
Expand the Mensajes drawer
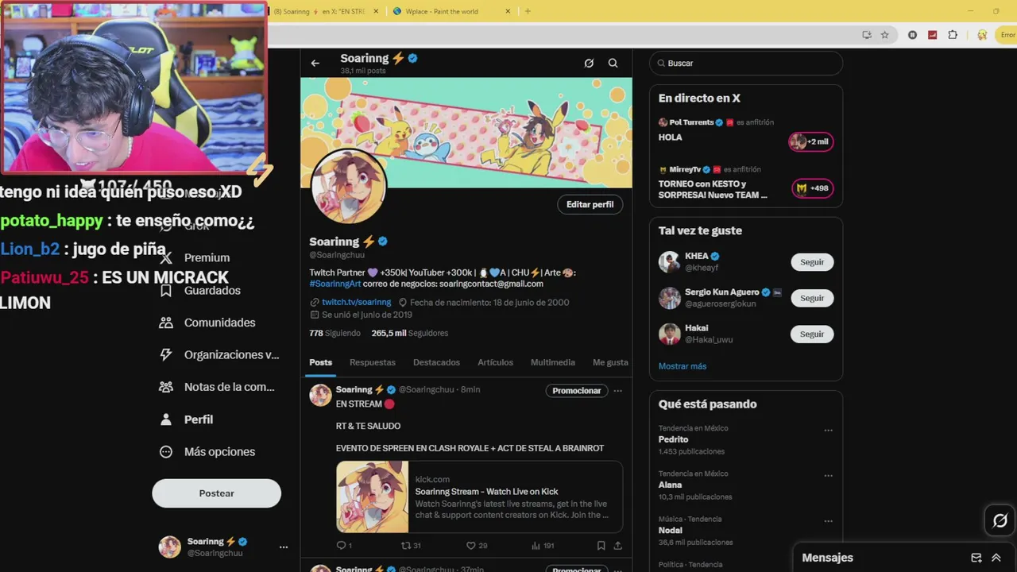[x=996, y=558]
